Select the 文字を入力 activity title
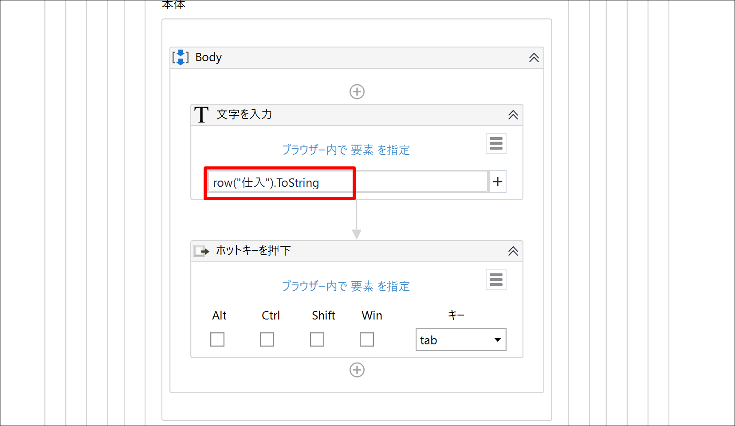This screenshot has width=735, height=426. coord(244,114)
